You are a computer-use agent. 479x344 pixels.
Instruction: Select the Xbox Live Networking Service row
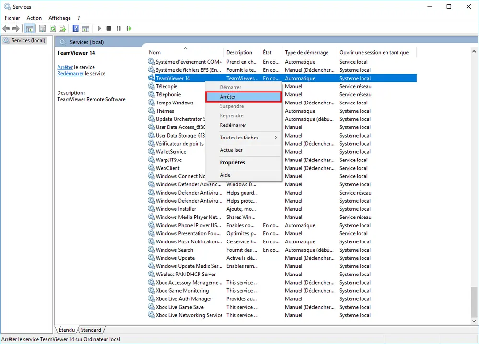point(282,315)
